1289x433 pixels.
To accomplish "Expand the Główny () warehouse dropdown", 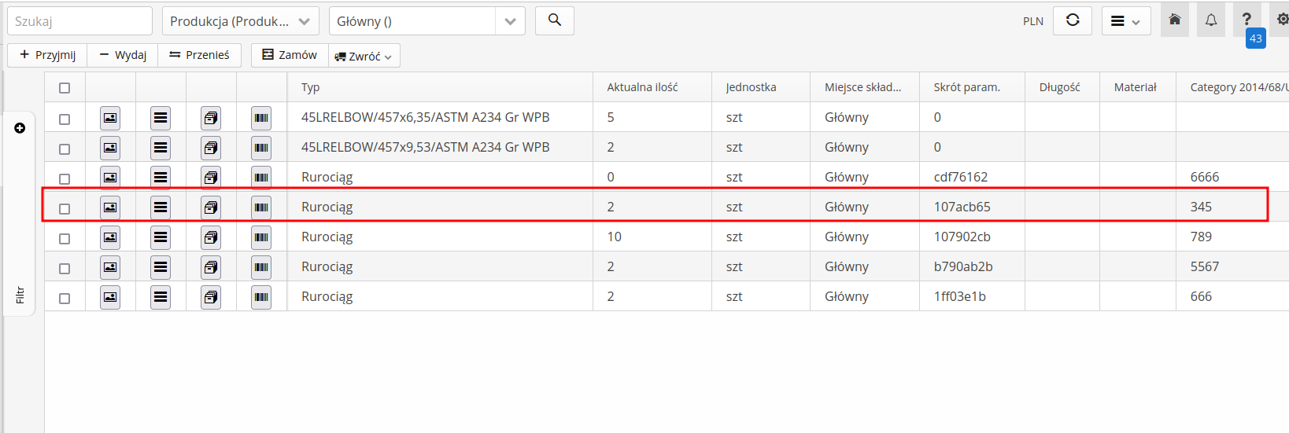I will tap(510, 21).
